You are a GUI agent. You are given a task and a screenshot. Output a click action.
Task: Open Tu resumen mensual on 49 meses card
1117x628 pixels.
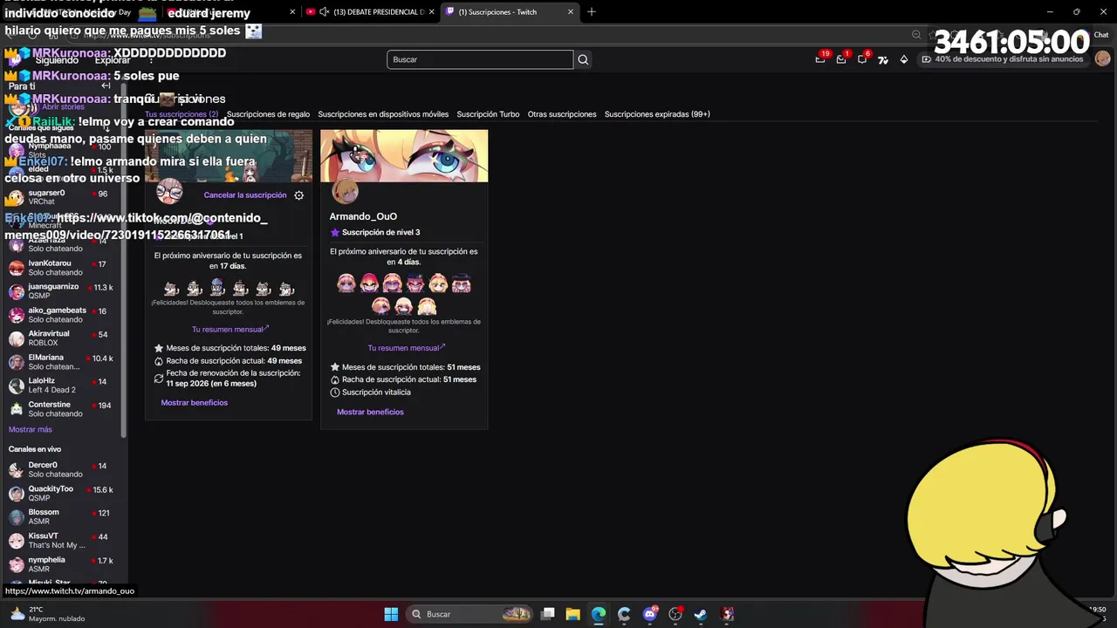(x=230, y=330)
